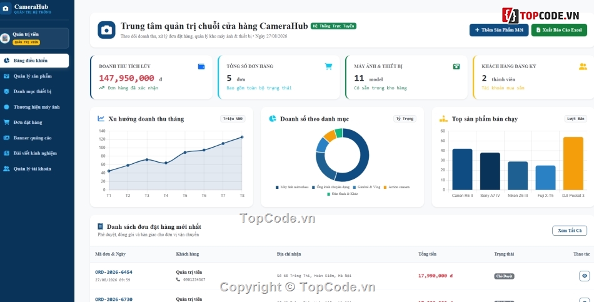594x302 pixels.
Task: Click Mã đơn & Ngày column header
Action: coord(110,254)
